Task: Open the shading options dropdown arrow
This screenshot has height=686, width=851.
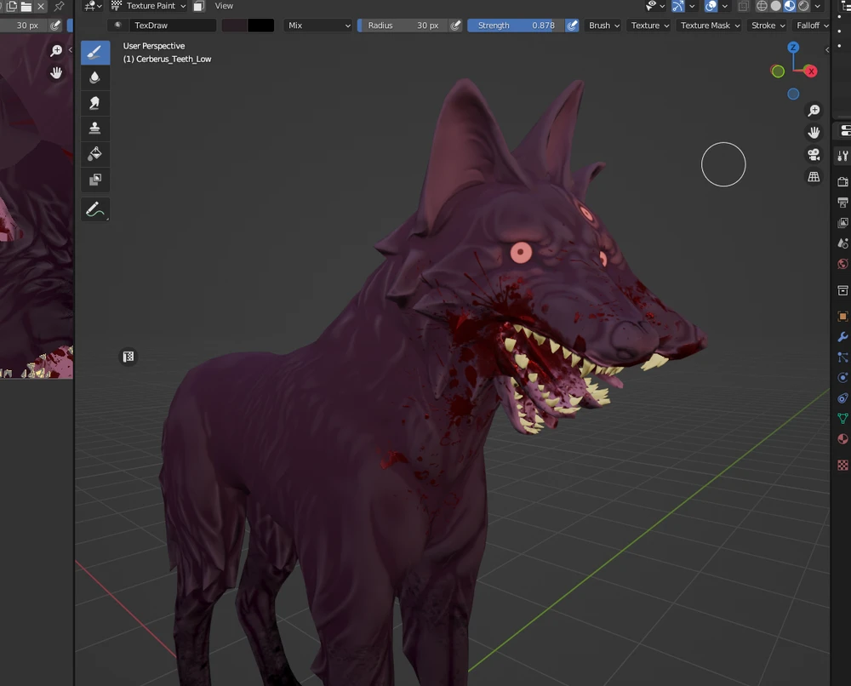Action: pyautogui.click(x=817, y=6)
